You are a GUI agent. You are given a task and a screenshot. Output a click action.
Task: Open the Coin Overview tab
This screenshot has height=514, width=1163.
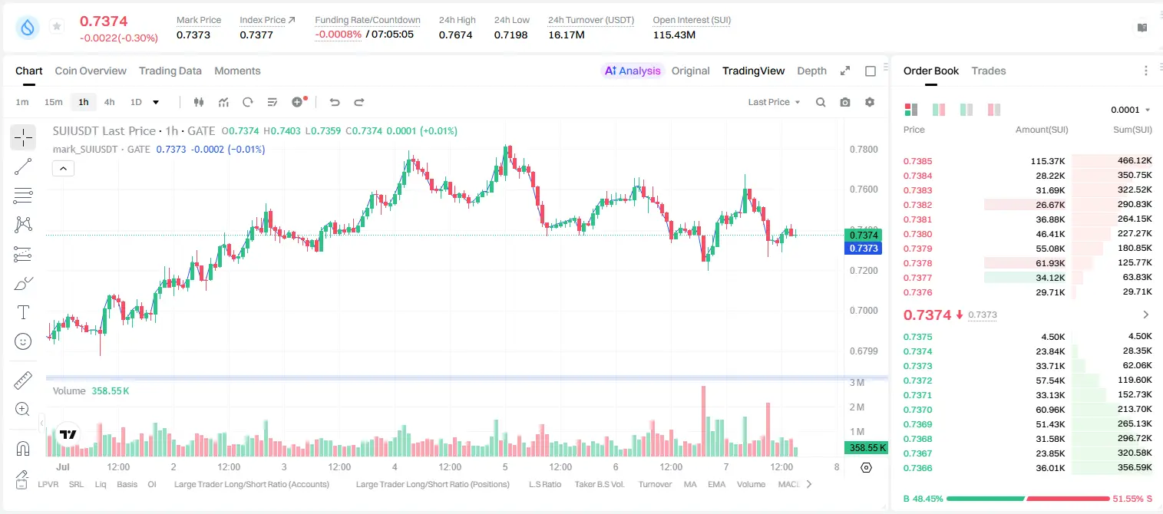coord(91,71)
